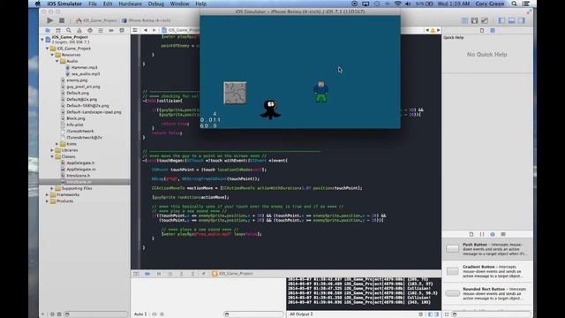Select guy_pixel_art.png file

pyautogui.click(x=83, y=87)
